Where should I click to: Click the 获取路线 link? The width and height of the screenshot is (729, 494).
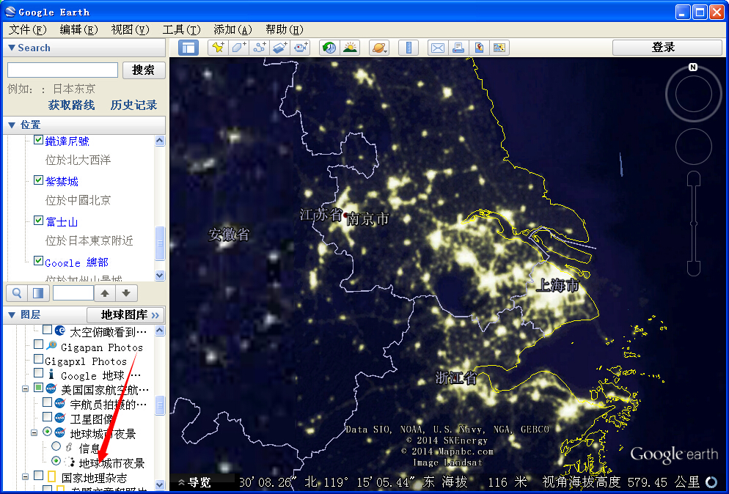pos(71,105)
